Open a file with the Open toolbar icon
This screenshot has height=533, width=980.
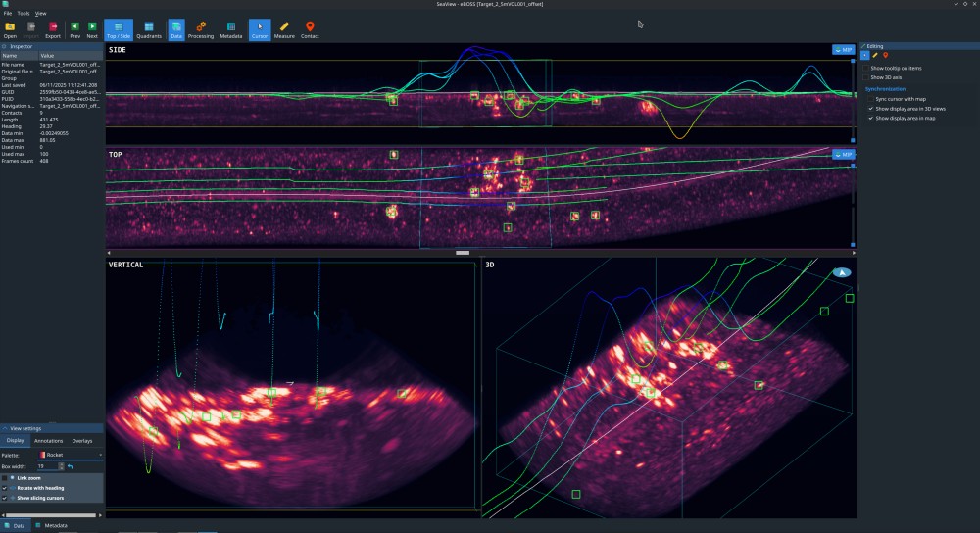tap(10, 30)
